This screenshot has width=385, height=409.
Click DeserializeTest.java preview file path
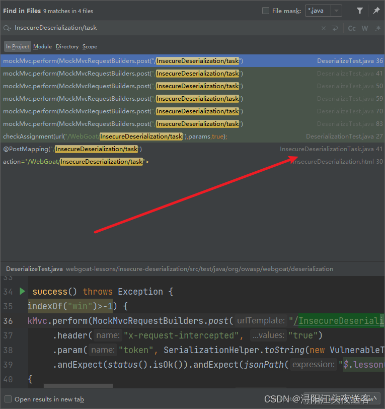170,269
